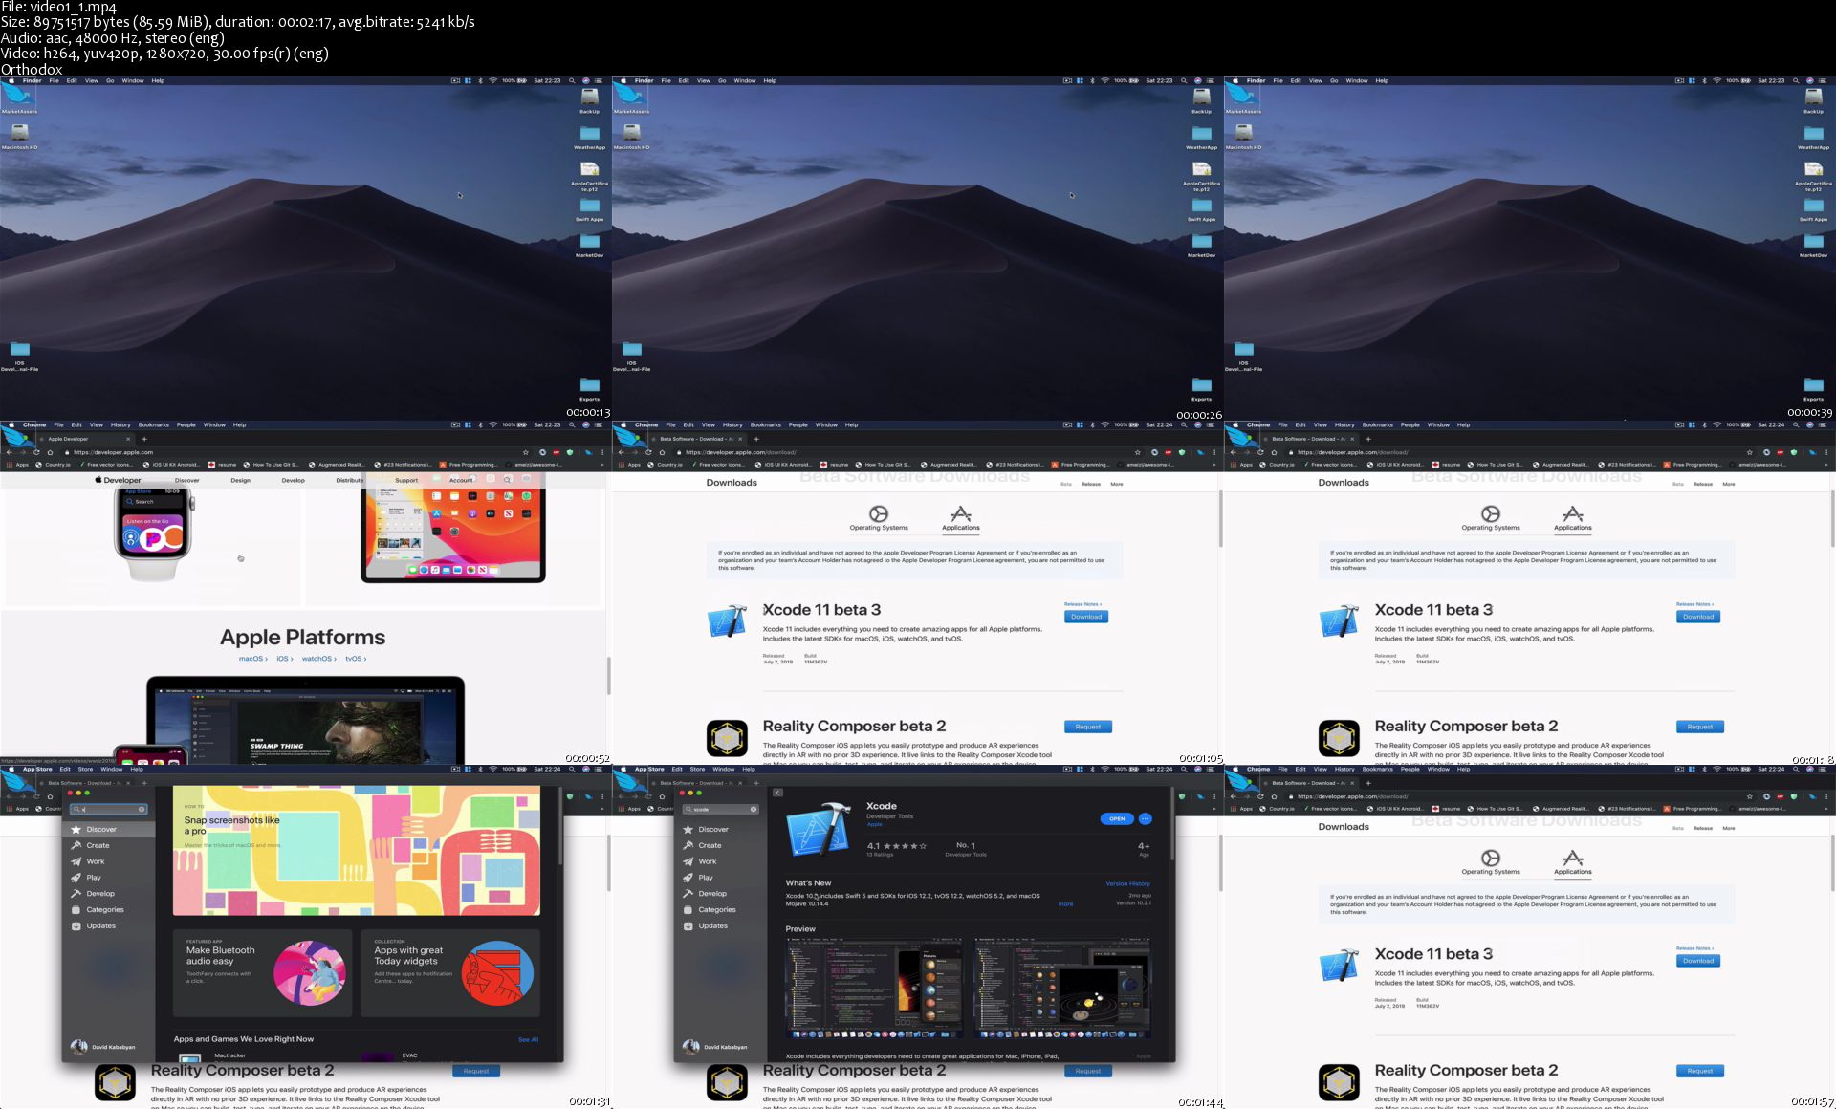1836x1109 pixels.
Task: Clear the xcode search text with the x button
Action: (754, 809)
